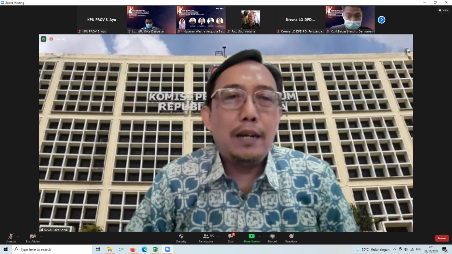452x254 pixels.
Task: Open the View layout menu
Action: click(443, 10)
